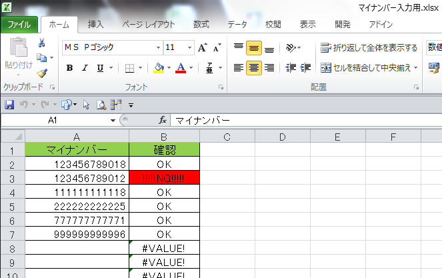Click 折り返して全体を表示する wrap text button

(369, 48)
